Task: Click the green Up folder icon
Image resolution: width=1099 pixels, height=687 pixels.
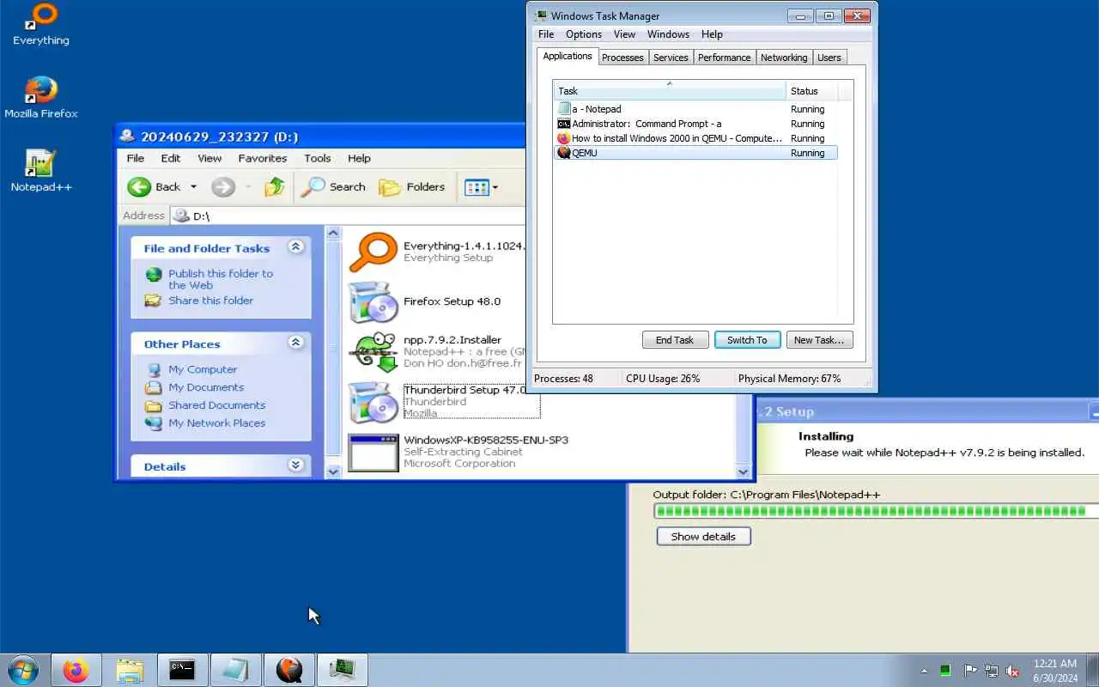Action: coord(275,186)
